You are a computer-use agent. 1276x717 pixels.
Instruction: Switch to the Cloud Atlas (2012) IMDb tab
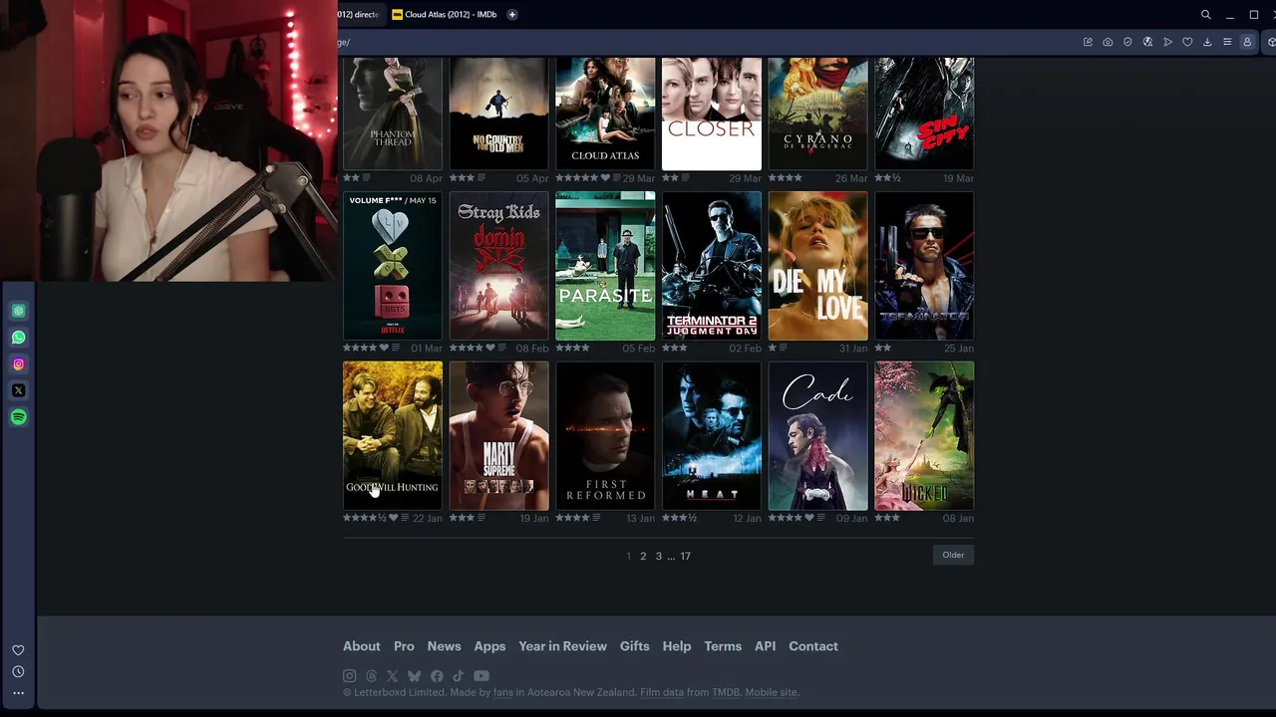pos(445,15)
